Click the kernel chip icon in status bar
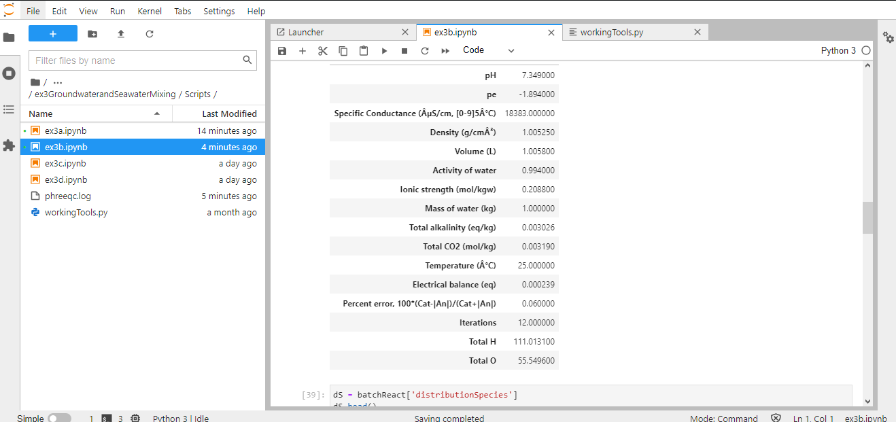896x422 pixels. tap(135, 418)
